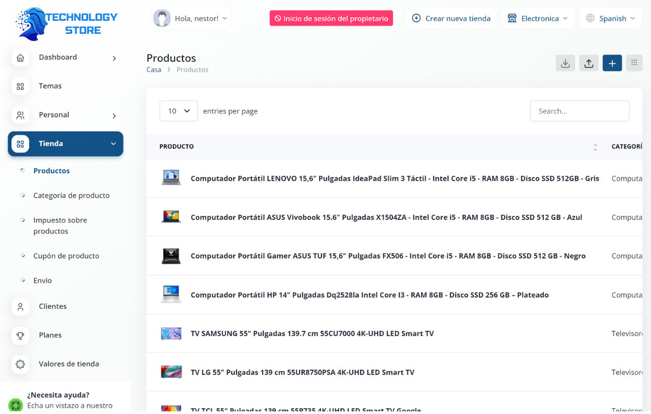This screenshot has height=414, width=651.
Task: Click Crear nueva tienda button
Action: 451,18
